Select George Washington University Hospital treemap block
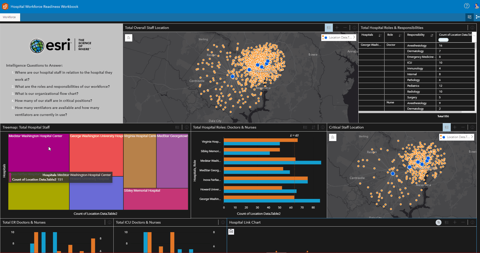This screenshot has height=253, width=480. click(x=96, y=155)
